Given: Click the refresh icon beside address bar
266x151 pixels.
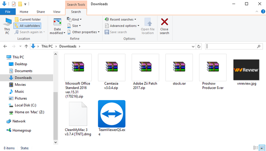Looking at the screenshot, I should 199,46.
